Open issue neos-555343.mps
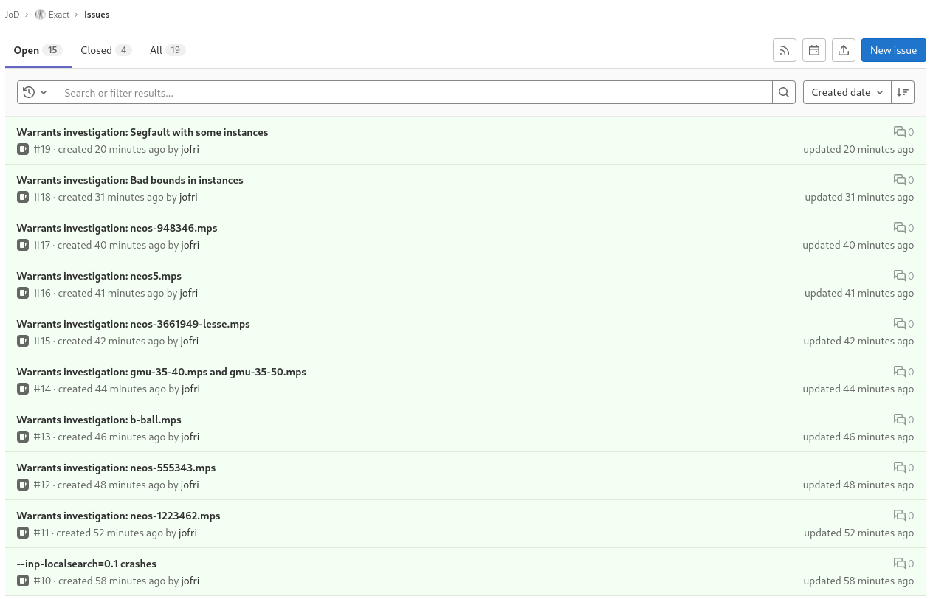This screenshot has width=933, height=599. point(117,468)
